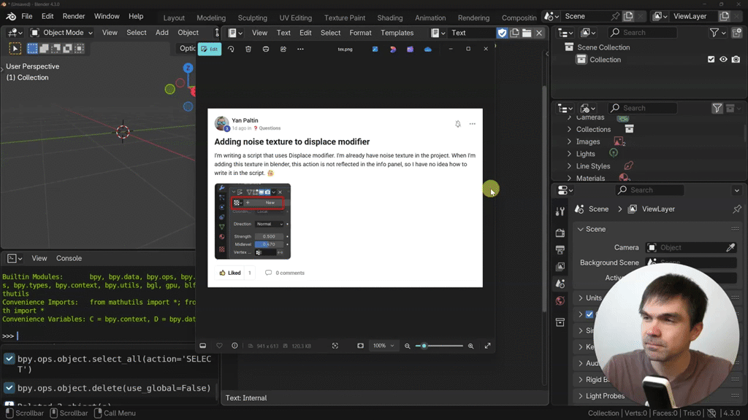Hide Collection using the eye visibility toggle
This screenshot has width=748, height=420.
(723, 59)
